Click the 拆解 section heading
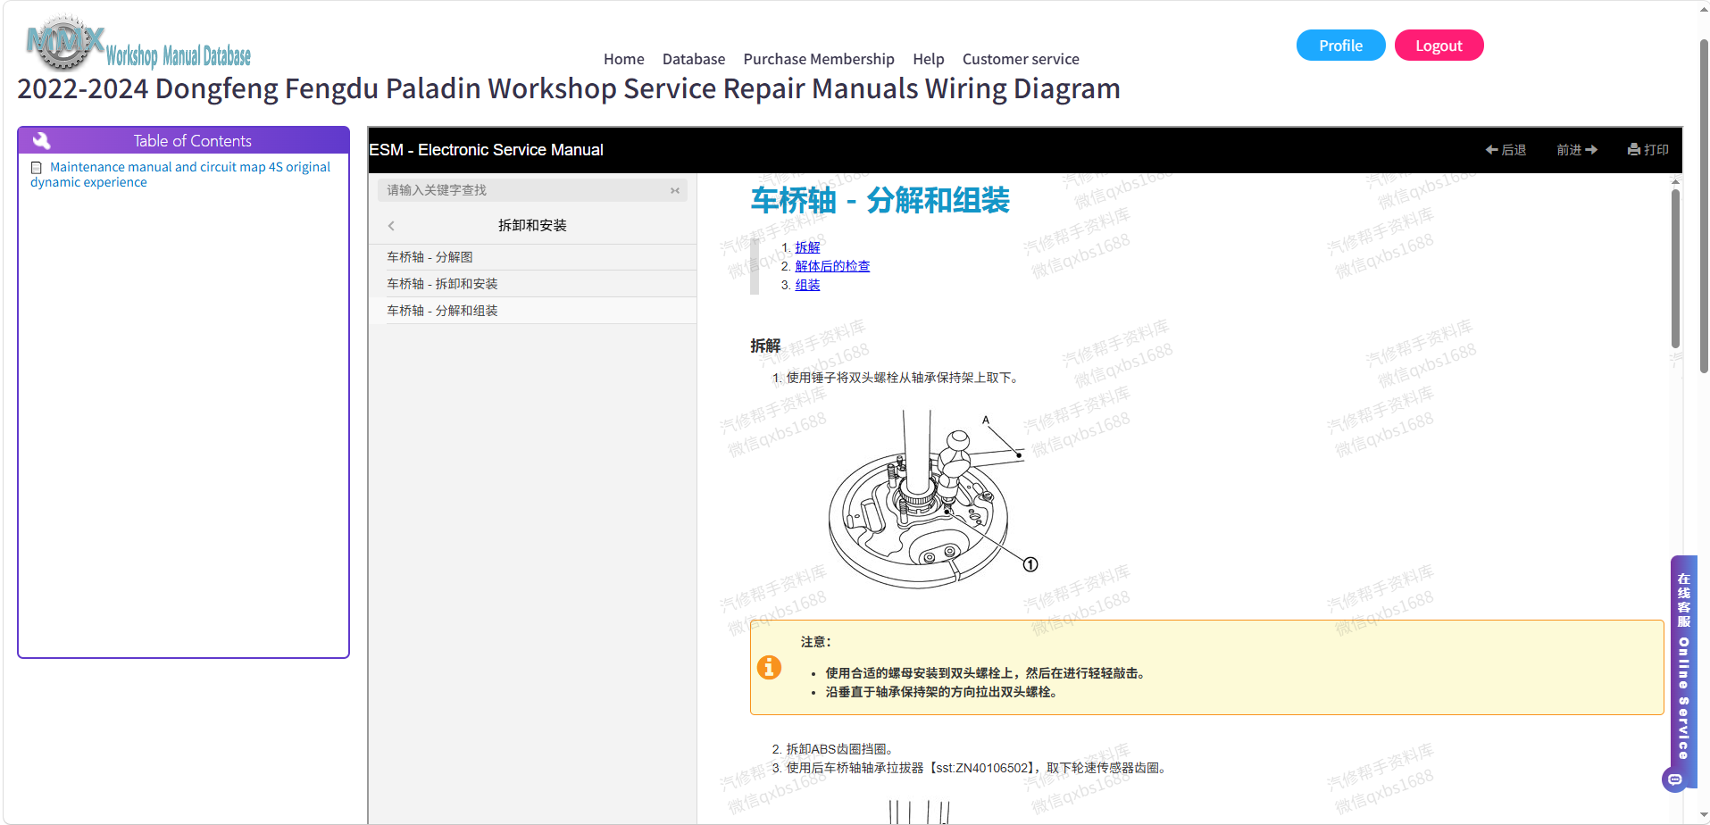This screenshot has width=1710, height=825. pos(765,346)
